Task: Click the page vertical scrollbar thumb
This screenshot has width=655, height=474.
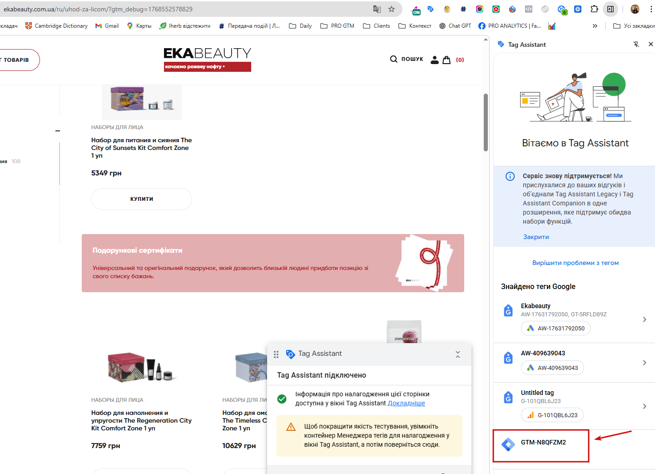Action: point(486,122)
